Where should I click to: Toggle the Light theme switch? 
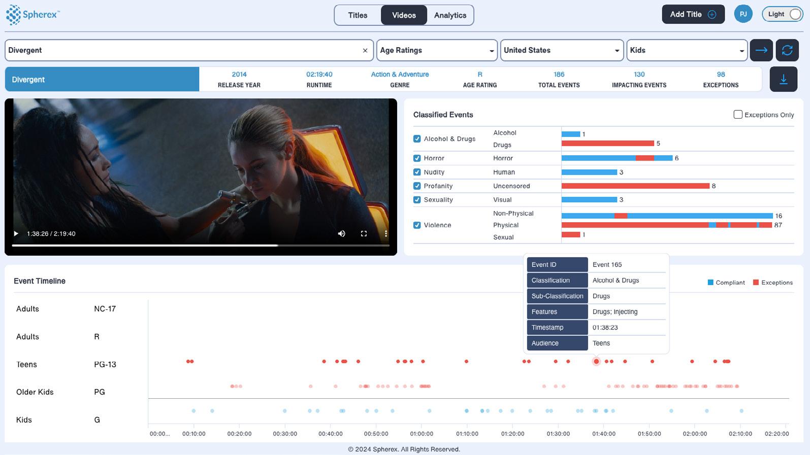tap(783, 14)
